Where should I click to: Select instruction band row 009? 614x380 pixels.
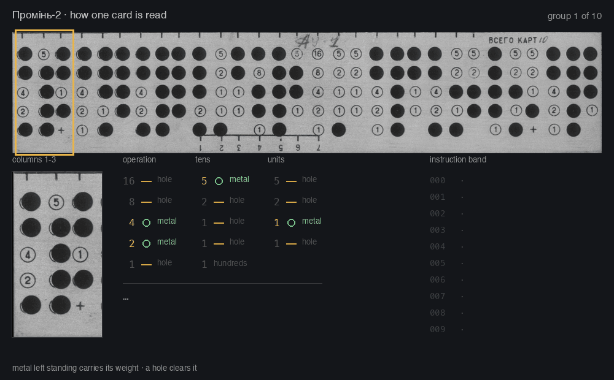447,330
